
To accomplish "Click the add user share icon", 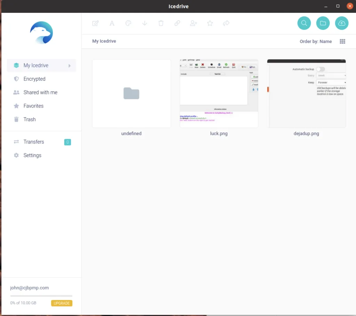I will pos(194,23).
